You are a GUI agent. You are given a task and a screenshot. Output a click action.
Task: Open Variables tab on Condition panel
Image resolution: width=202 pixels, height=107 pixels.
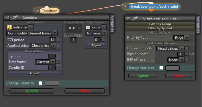point(112,24)
